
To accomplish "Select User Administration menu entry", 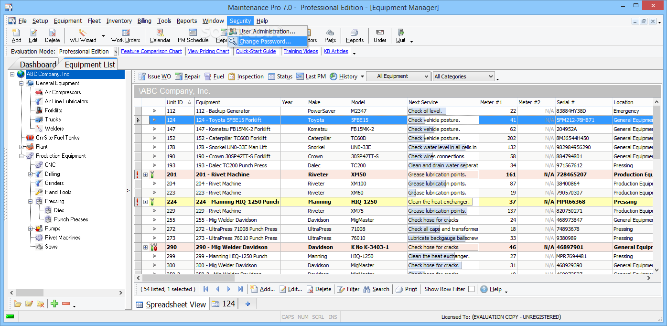I will click(267, 32).
